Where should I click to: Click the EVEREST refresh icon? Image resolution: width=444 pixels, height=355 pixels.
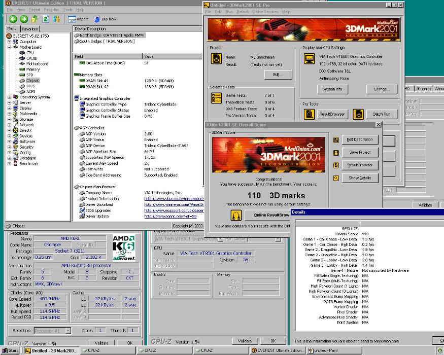[46, 19]
